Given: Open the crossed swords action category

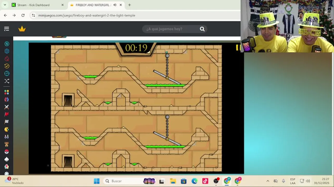Looking at the screenshot, I should [x=7, y=107].
